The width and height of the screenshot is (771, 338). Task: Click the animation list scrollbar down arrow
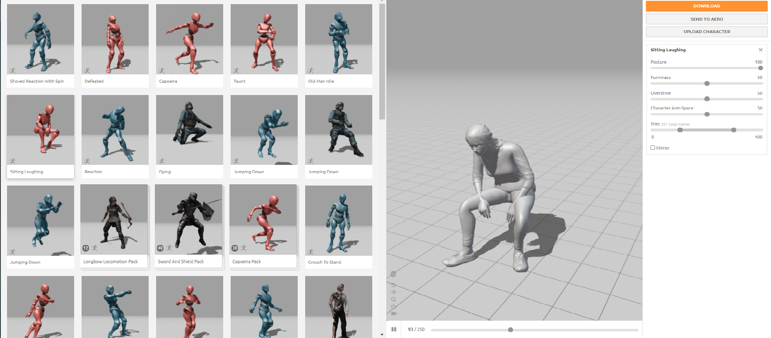[x=382, y=334]
